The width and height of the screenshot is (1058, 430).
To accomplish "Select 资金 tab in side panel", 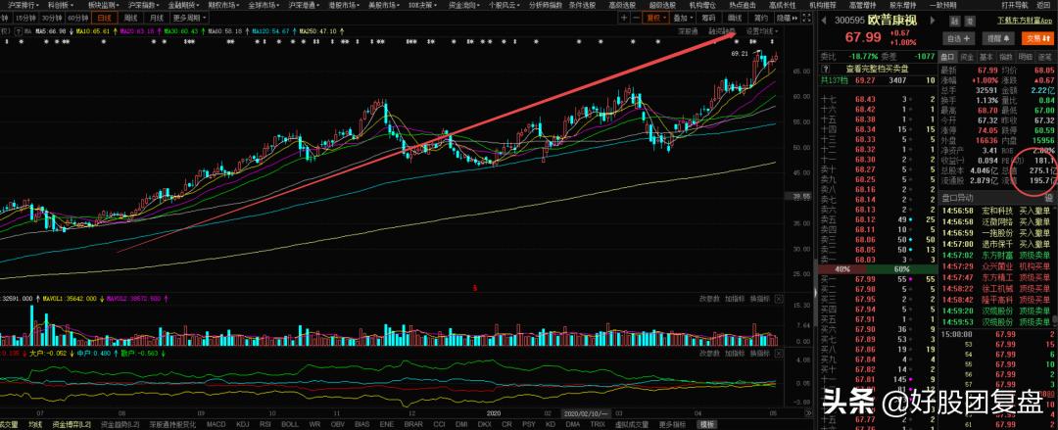I will (967, 58).
